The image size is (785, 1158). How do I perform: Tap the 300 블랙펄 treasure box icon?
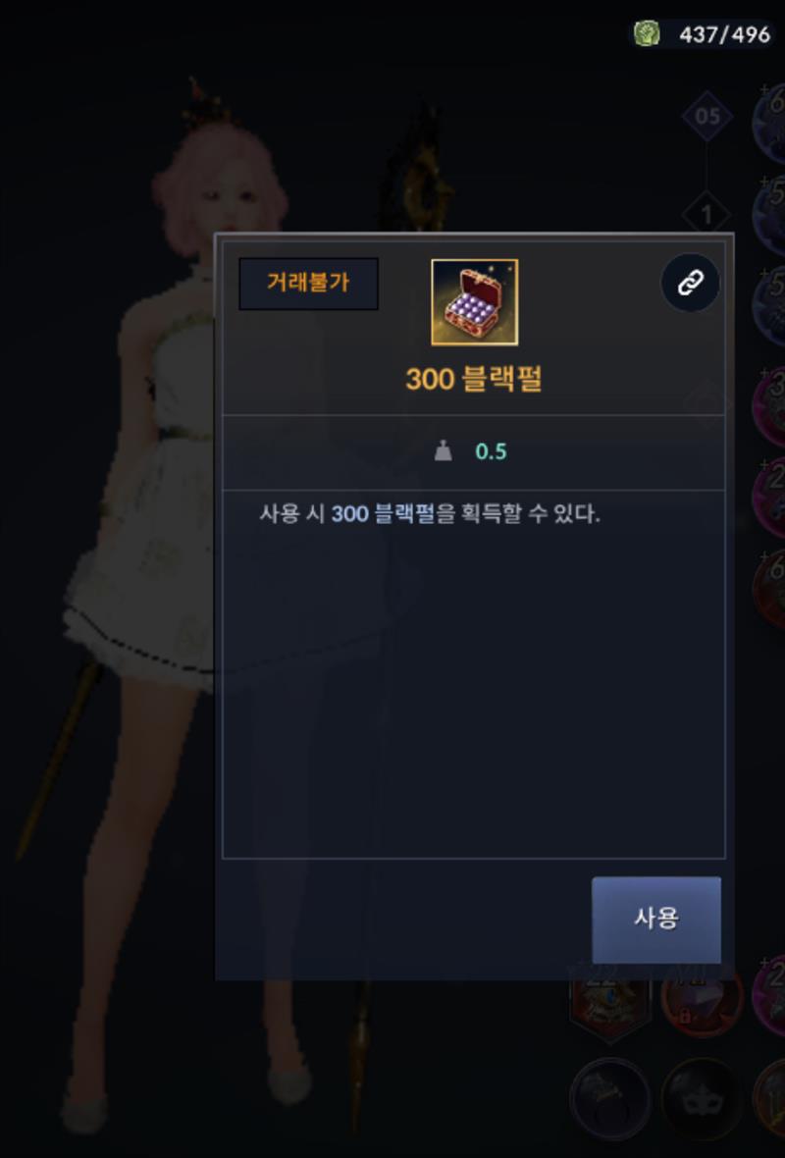click(474, 302)
